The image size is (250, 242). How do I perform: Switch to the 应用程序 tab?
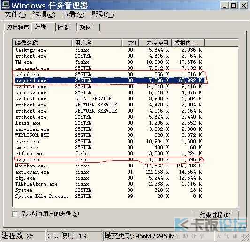point(18,27)
